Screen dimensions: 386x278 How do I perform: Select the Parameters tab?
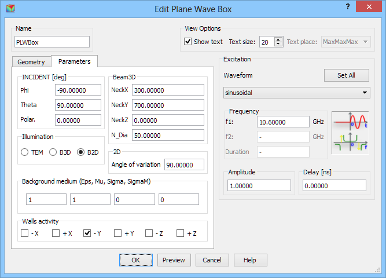74,61
